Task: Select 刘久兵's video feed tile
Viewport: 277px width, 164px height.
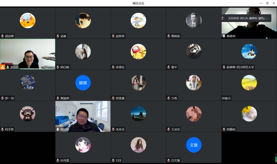Action: 28,53
